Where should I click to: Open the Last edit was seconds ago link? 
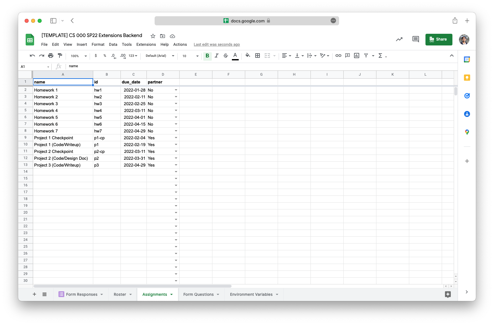(x=217, y=44)
